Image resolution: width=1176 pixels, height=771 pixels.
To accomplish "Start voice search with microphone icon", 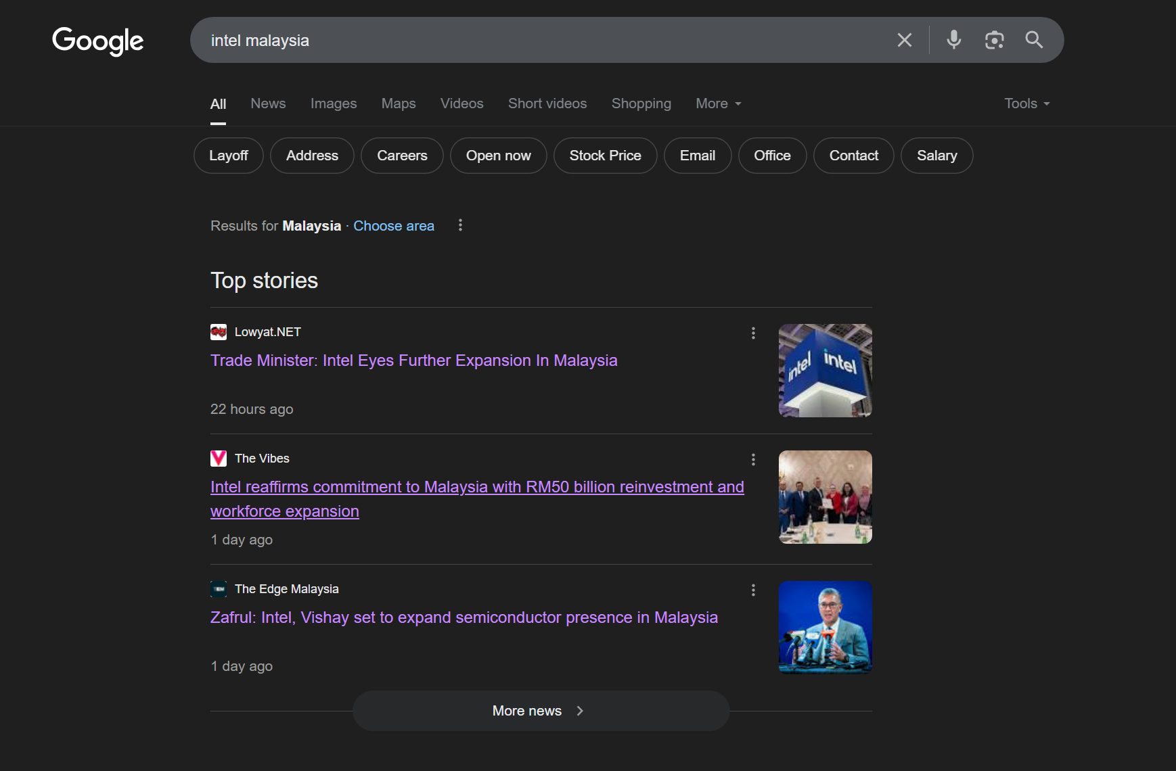I will (x=953, y=40).
